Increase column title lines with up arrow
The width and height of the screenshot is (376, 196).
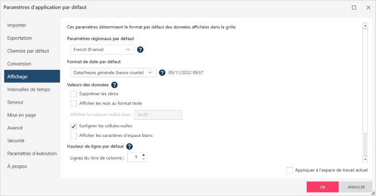click(143, 155)
